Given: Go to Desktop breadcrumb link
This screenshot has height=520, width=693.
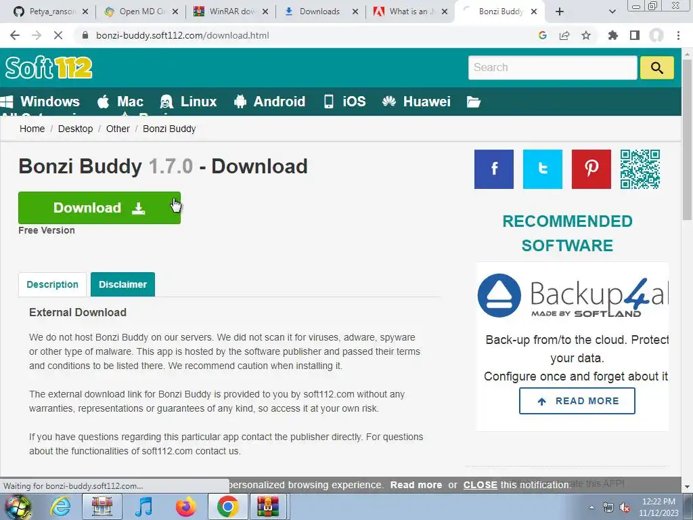Looking at the screenshot, I should [76, 129].
